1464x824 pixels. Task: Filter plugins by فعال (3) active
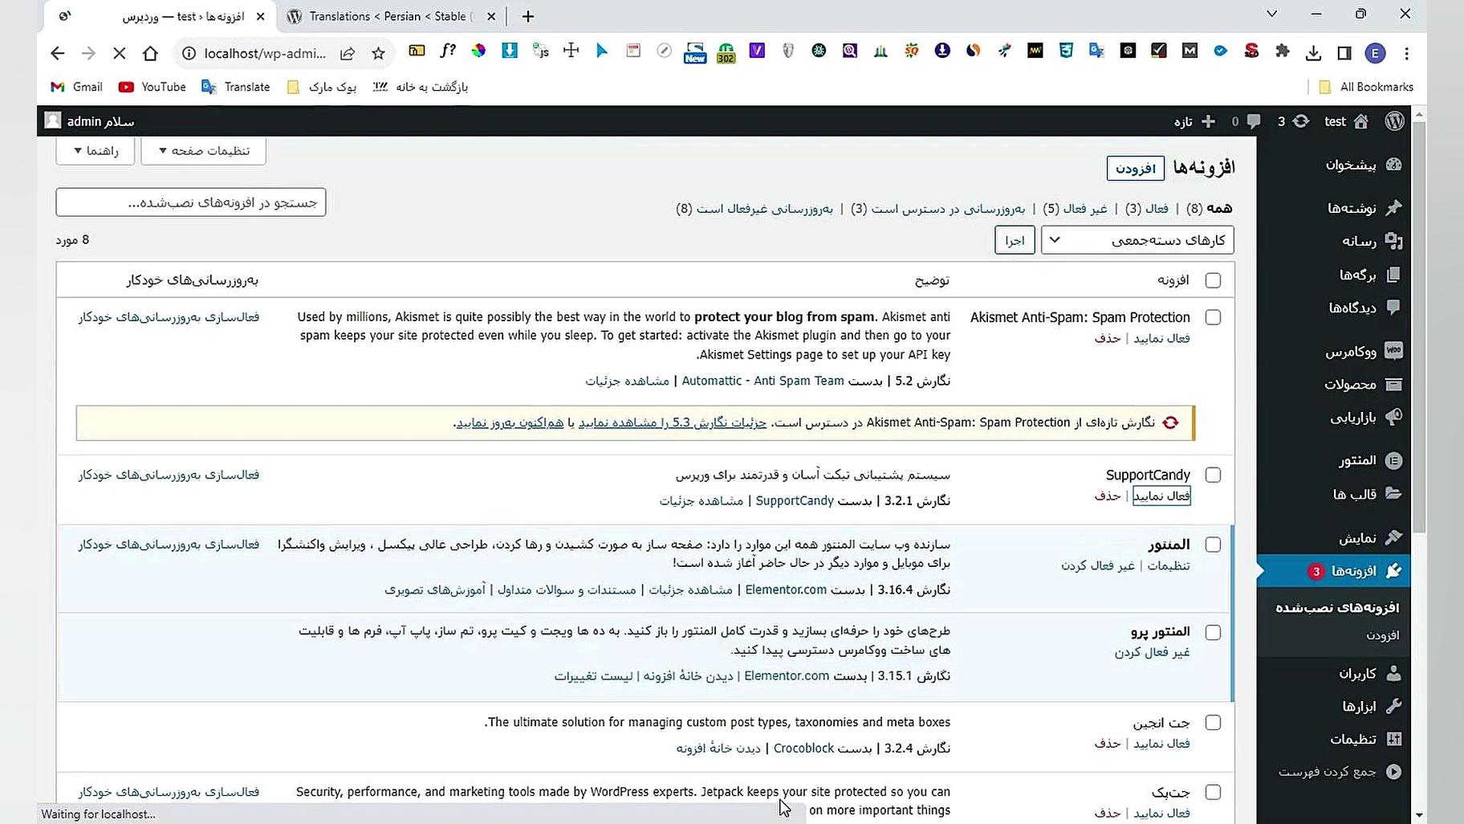pyautogui.click(x=1147, y=208)
